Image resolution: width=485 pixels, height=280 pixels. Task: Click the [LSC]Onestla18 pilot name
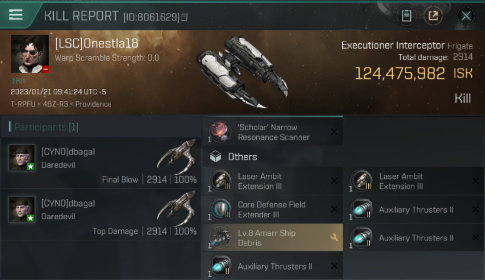[97, 44]
